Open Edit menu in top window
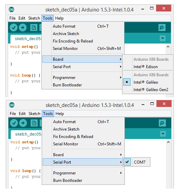The width and height of the screenshot is (181, 196). pos(22,18)
